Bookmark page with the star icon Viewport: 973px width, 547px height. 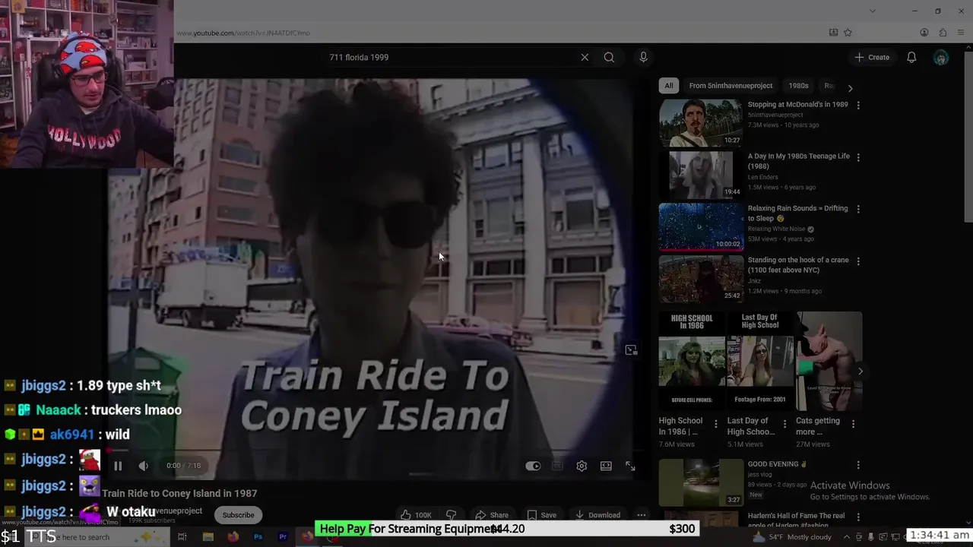[848, 33]
